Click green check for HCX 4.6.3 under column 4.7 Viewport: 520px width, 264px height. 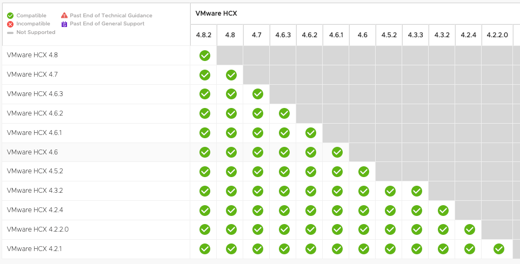pyautogui.click(x=257, y=94)
